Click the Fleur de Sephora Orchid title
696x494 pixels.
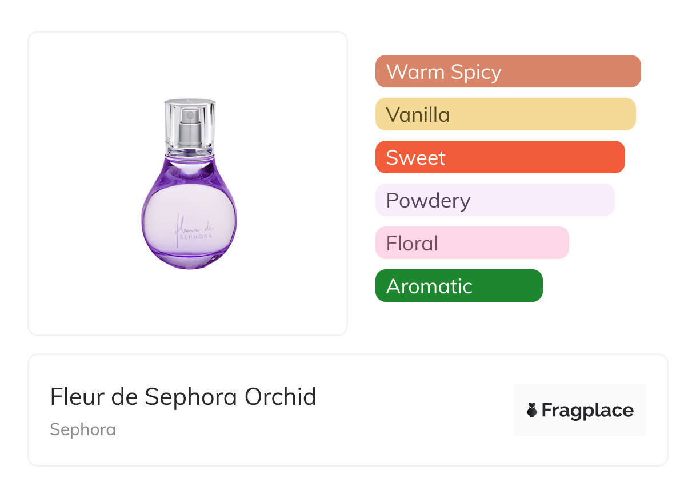tap(183, 396)
